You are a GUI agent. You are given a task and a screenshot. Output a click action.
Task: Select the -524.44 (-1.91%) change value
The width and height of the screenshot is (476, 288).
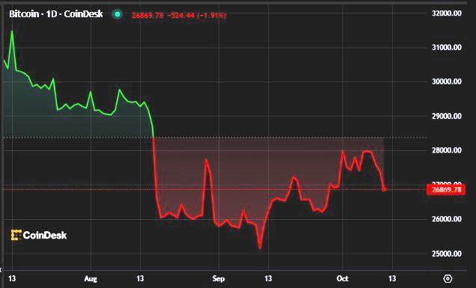click(197, 15)
